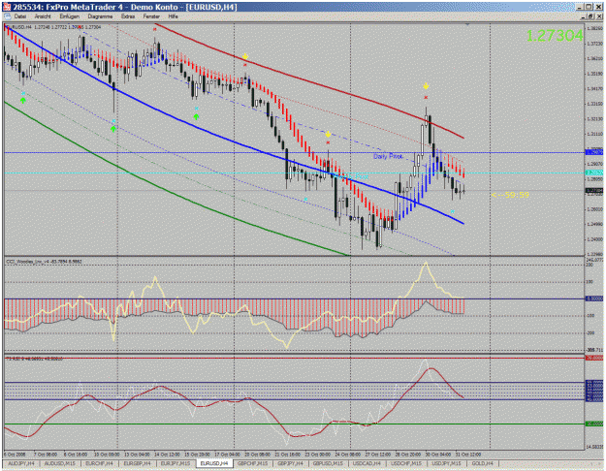Restore the inner chart window
Viewport: 606px width, 471px height.
[x=590, y=16]
